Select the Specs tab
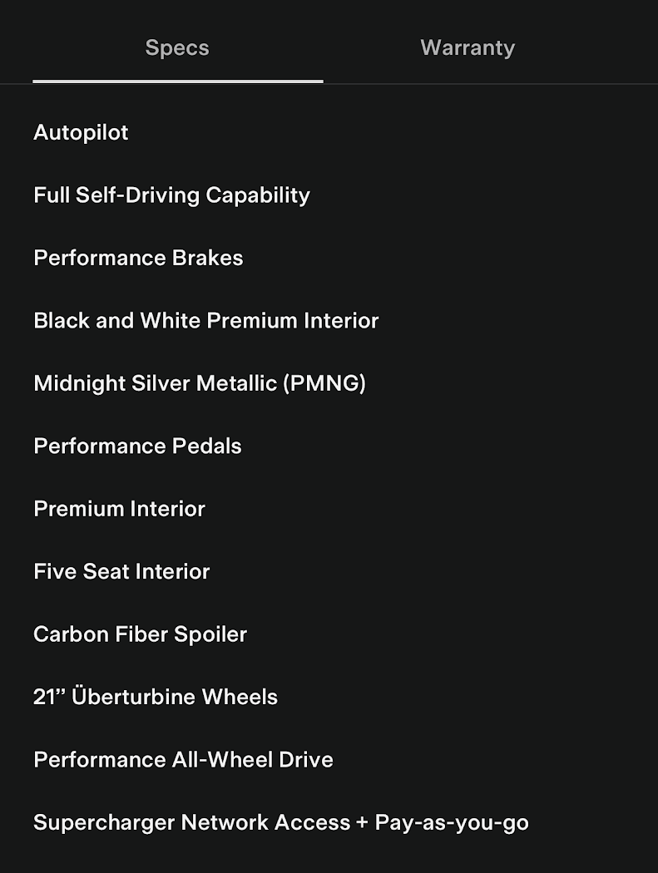 (177, 48)
